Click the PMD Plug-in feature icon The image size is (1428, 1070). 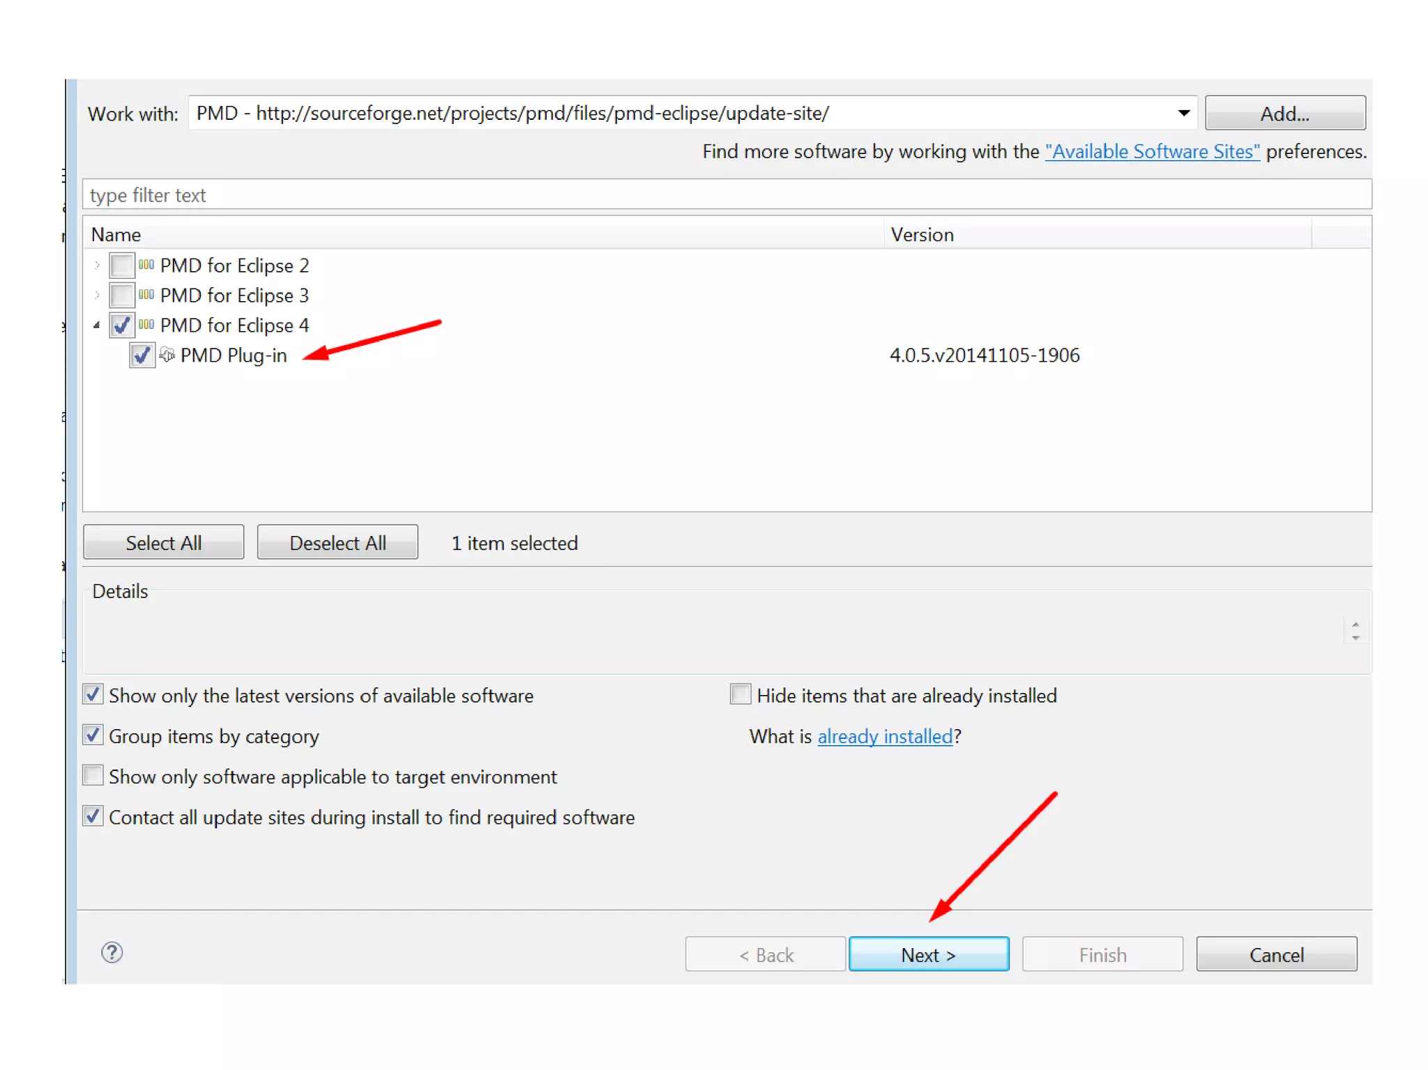pos(167,355)
